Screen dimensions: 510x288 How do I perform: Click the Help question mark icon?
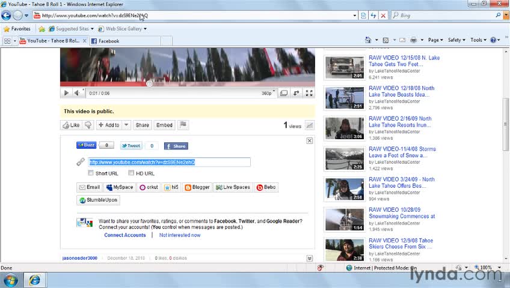point(493,40)
